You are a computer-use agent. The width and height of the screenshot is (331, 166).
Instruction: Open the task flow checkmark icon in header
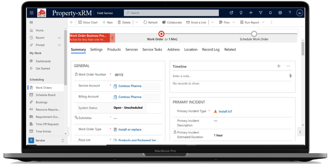231,13
